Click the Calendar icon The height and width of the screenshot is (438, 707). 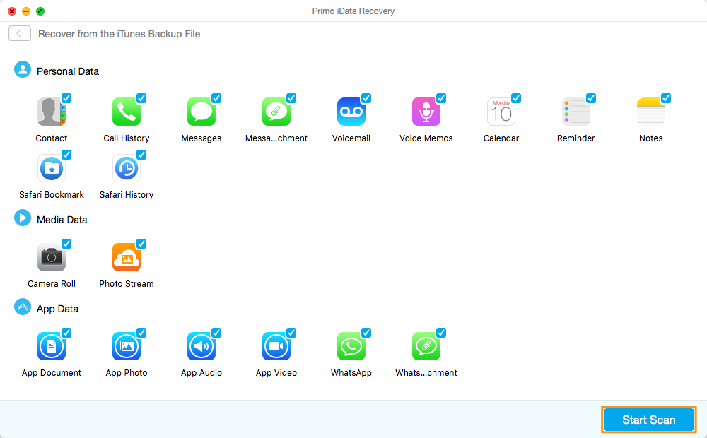coord(501,112)
